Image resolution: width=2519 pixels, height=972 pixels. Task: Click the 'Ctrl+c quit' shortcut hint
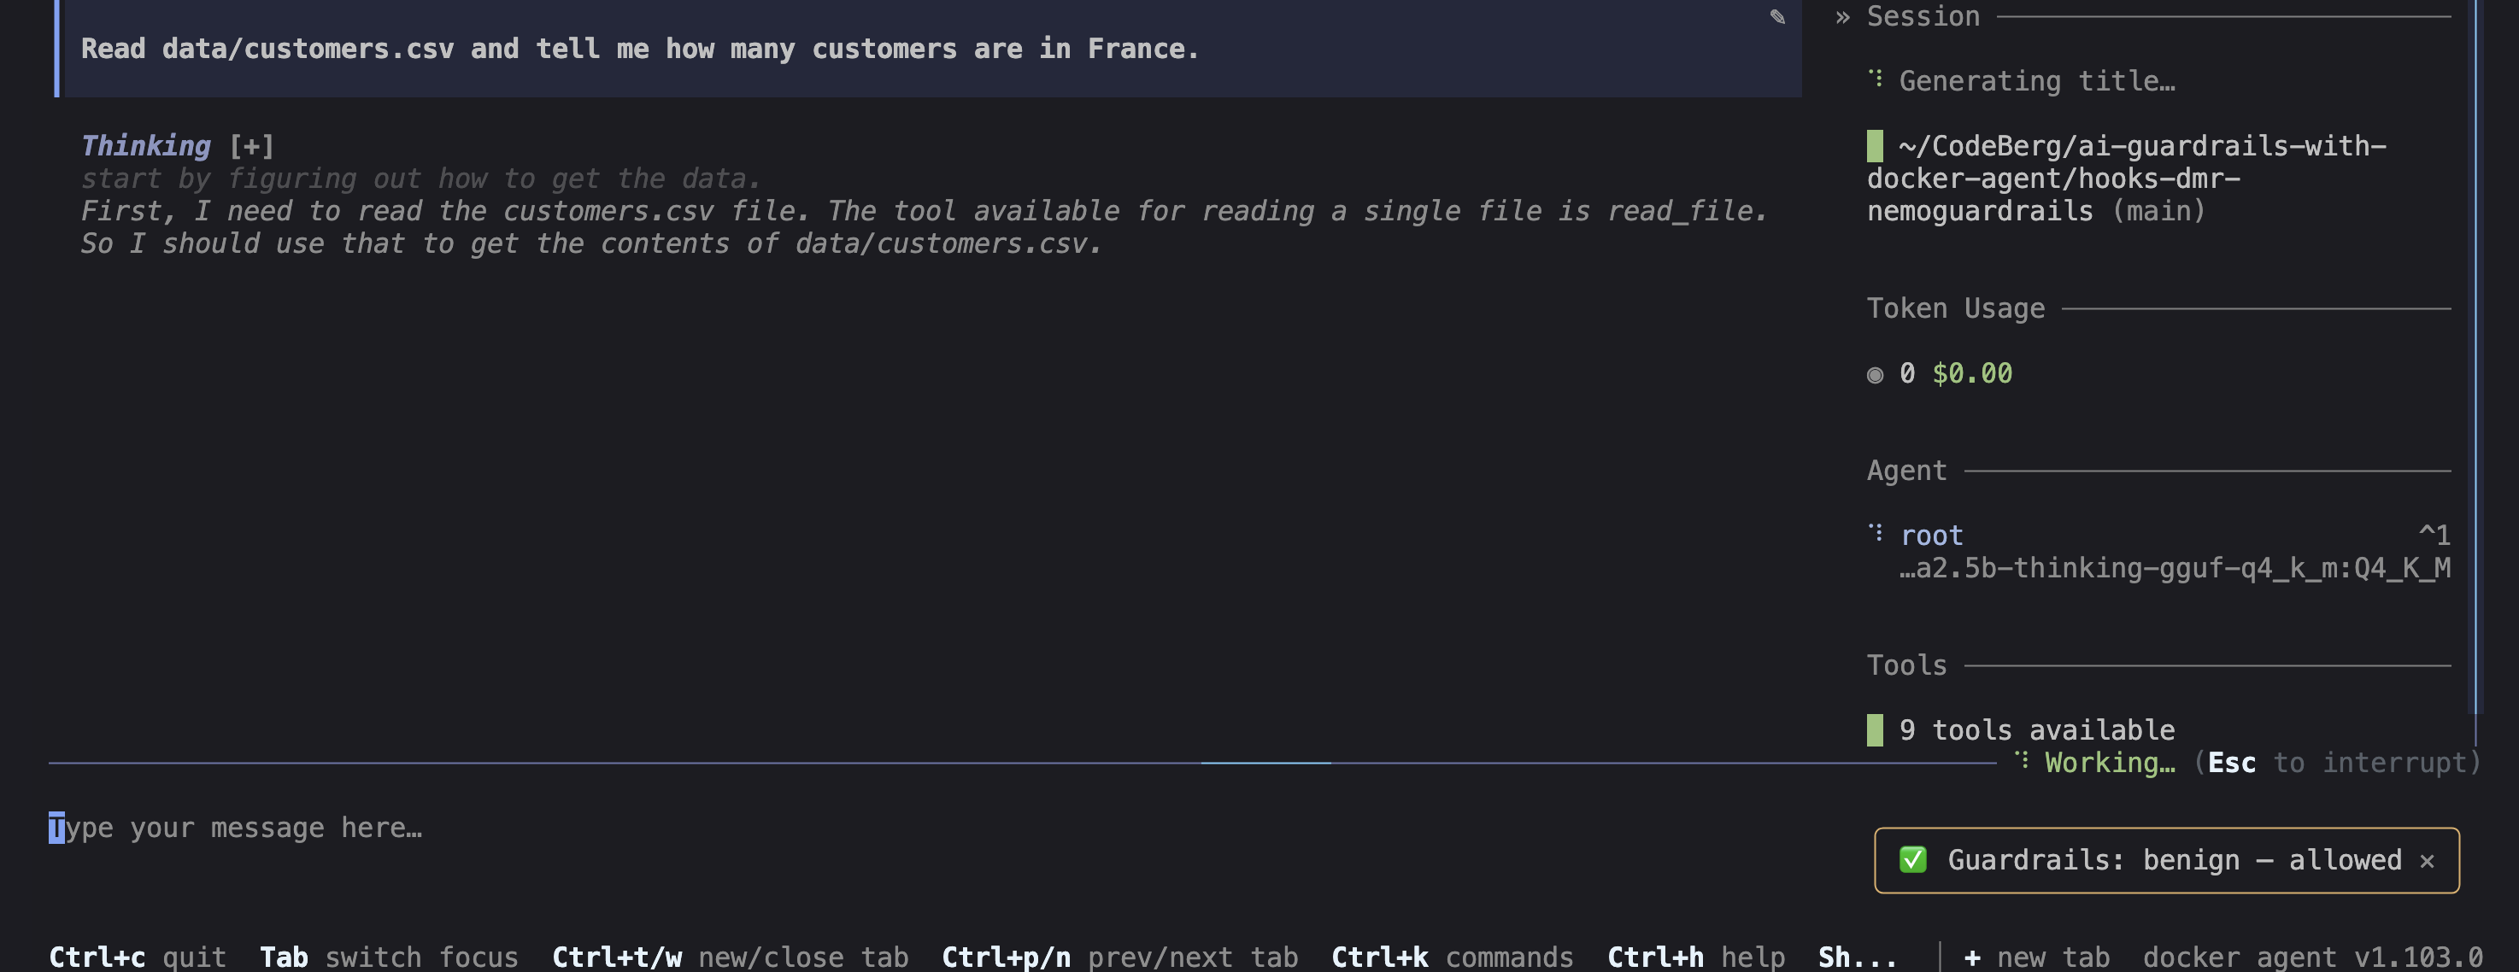[x=137, y=956]
